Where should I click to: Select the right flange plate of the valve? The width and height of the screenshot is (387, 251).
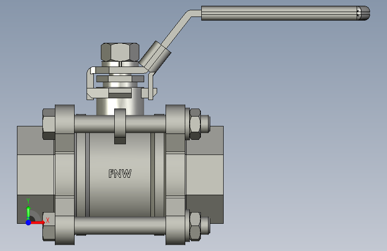point(175,175)
